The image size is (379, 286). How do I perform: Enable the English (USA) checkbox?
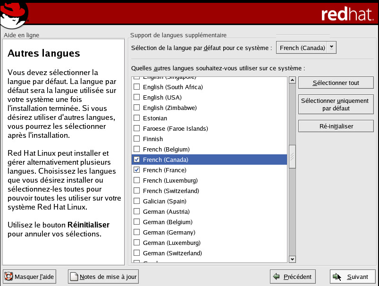tap(137, 97)
